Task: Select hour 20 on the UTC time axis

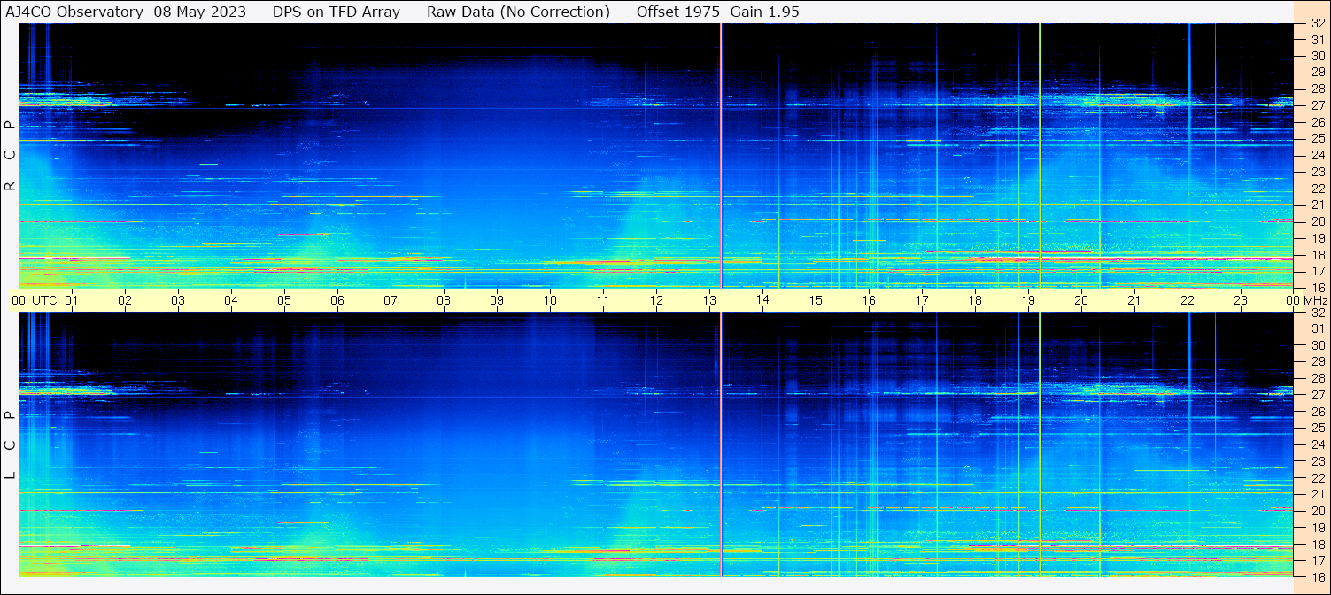Action: coord(1081,300)
